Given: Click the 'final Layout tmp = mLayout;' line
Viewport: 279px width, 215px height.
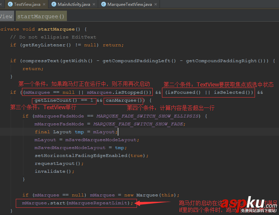Looking at the screenshot, I should pos(76,132).
